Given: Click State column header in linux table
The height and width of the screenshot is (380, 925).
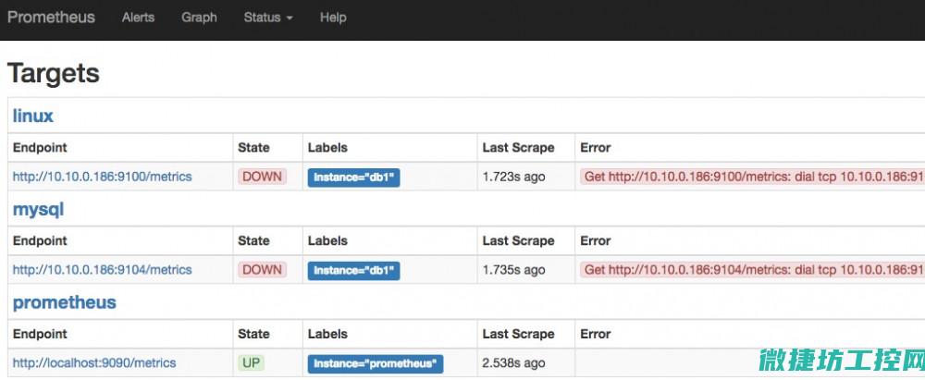Looking at the screenshot, I should point(253,148).
